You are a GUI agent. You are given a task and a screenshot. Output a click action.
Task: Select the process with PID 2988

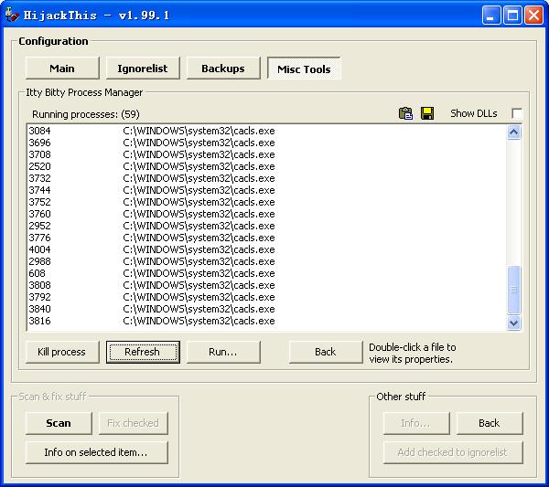(x=266, y=261)
